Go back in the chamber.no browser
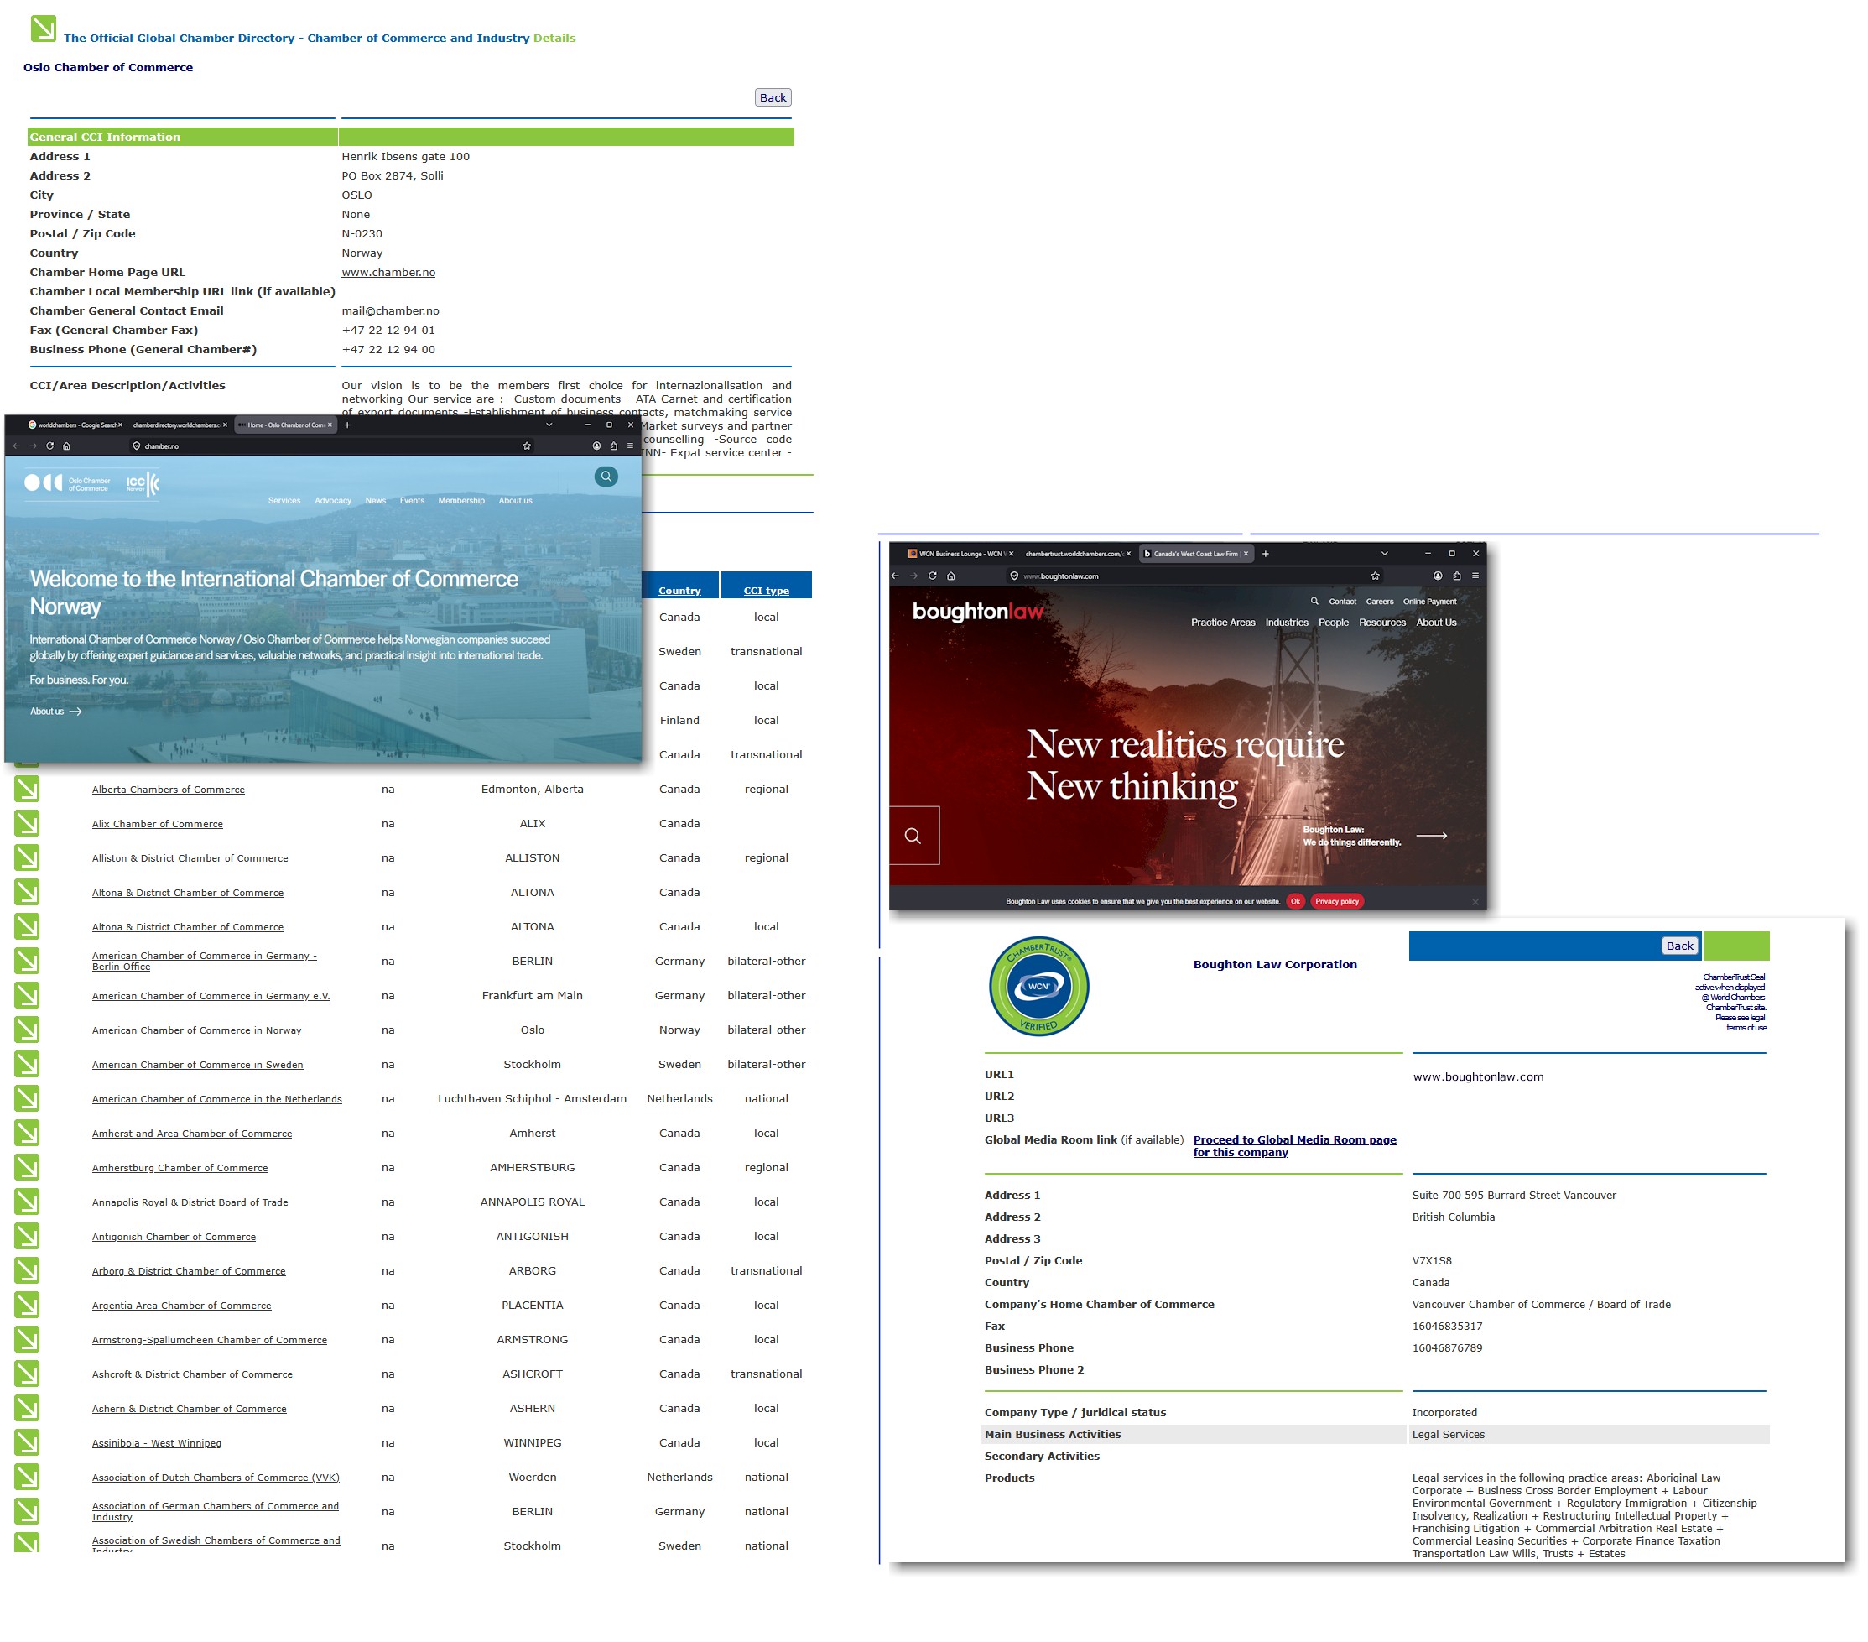Viewport: 1868px width, 1642px height. click(x=16, y=446)
